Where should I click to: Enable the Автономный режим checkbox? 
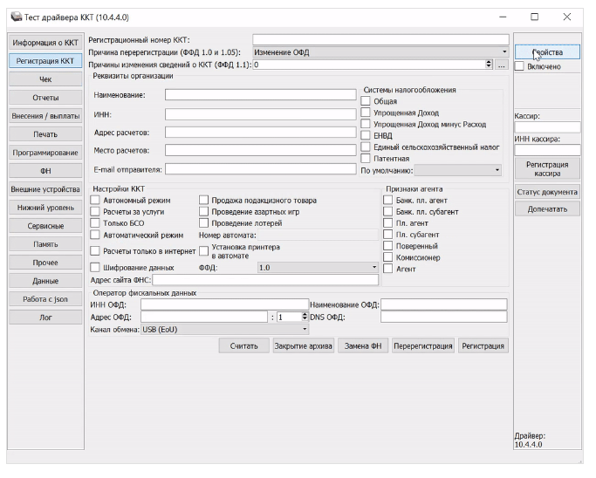[96, 201]
